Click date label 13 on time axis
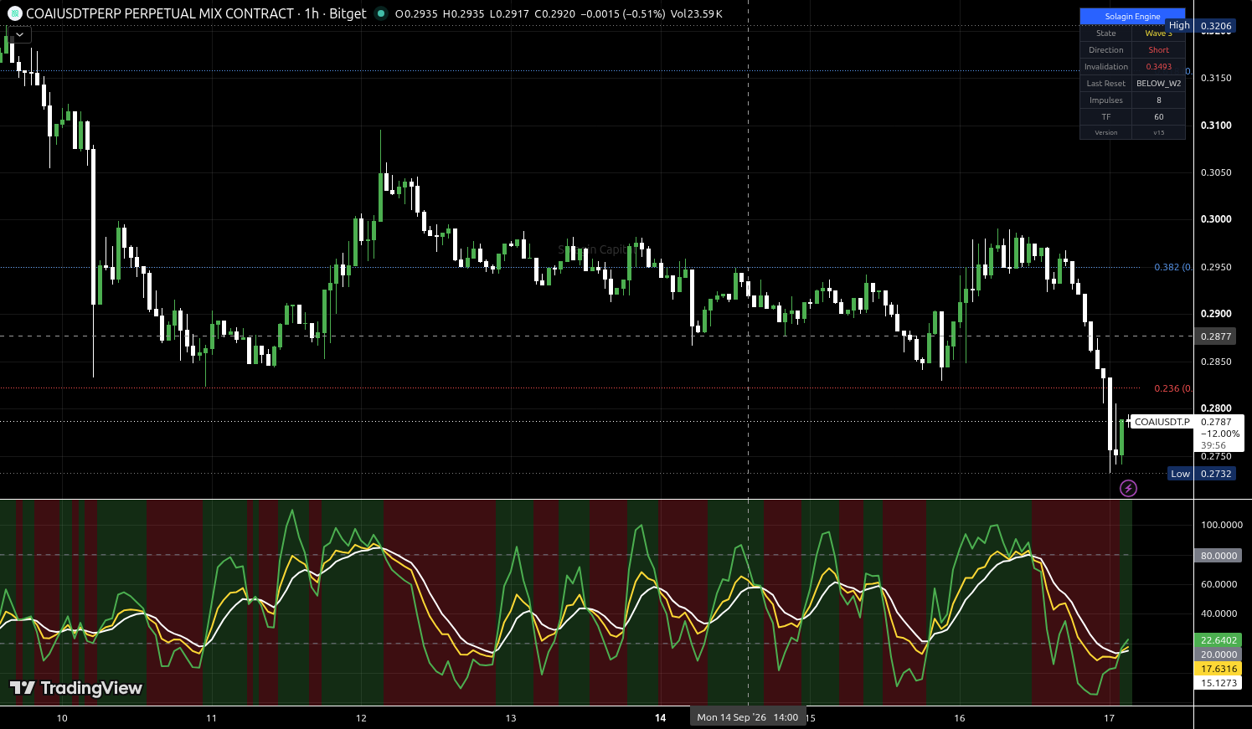The image size is (1252, 729). pyautogui.click(x=511, y=718)
